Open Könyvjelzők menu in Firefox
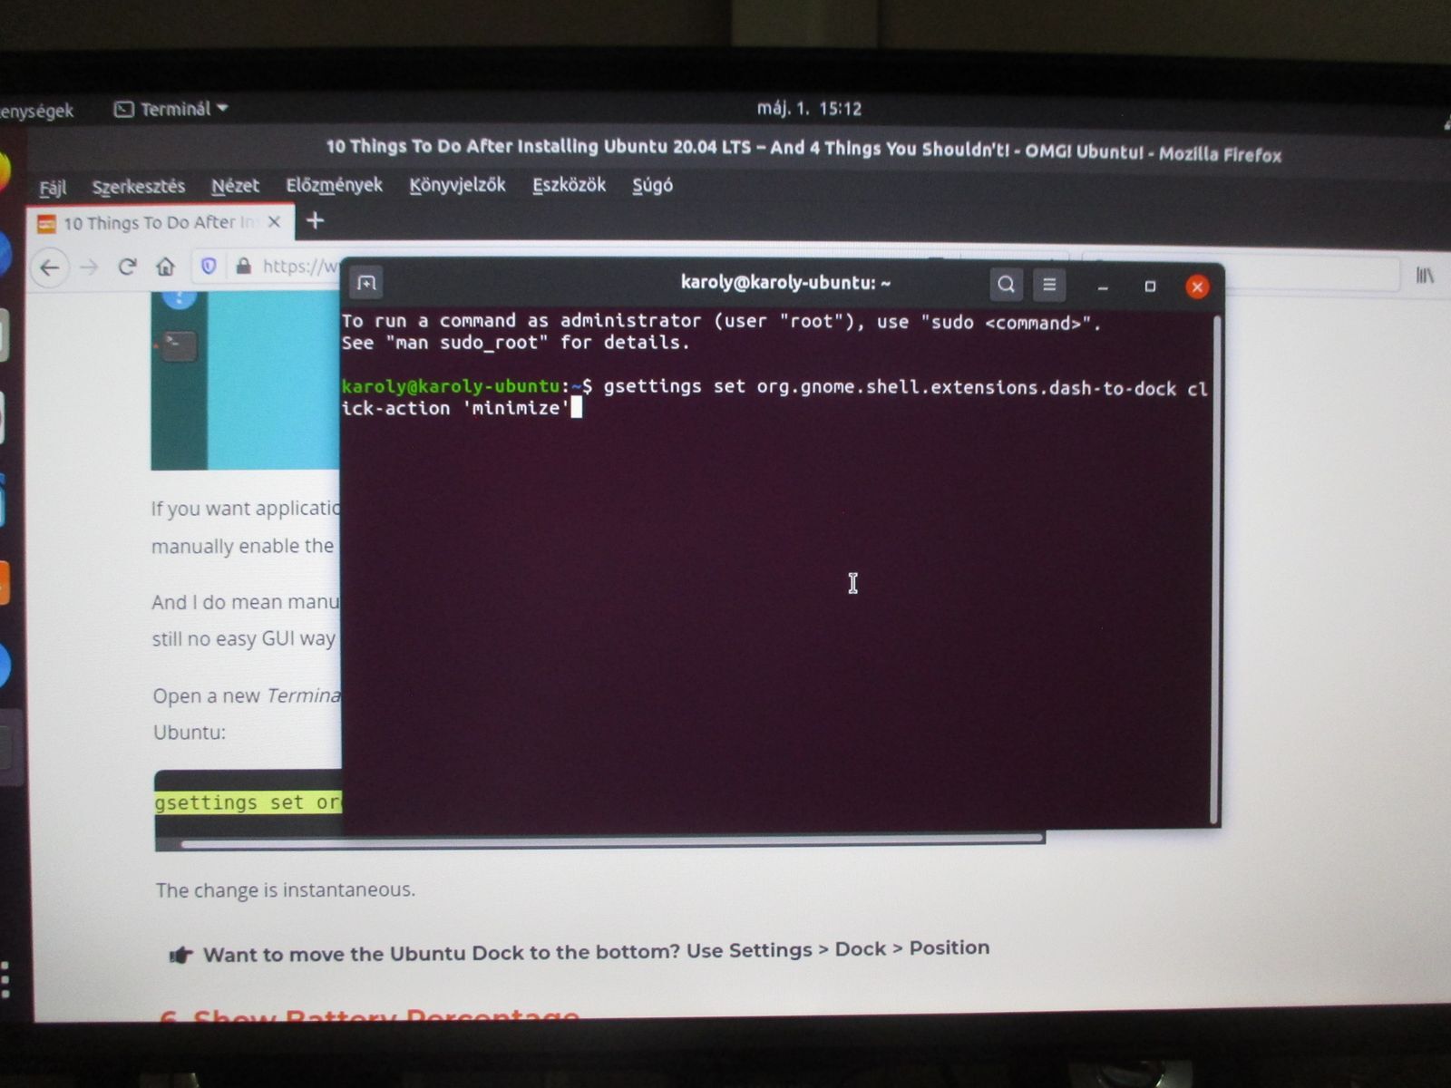Screen dimensions: 1451x1088 pos(457,185)
